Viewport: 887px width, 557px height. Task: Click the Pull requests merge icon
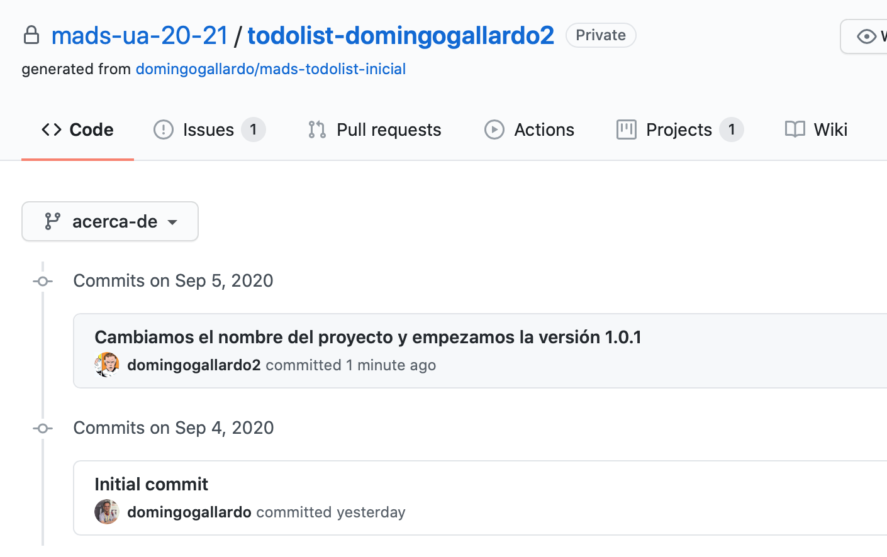(x=317, y=130)
